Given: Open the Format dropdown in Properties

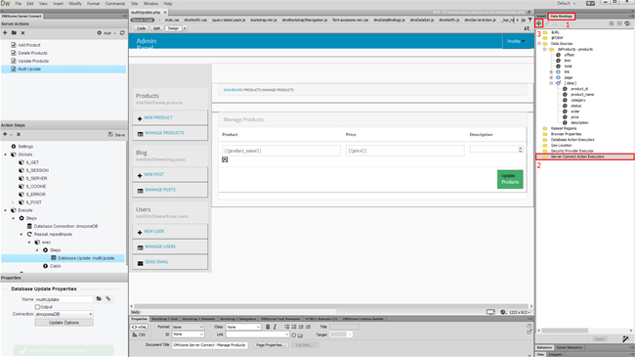Looking at the screenshot, I should 188,327.
